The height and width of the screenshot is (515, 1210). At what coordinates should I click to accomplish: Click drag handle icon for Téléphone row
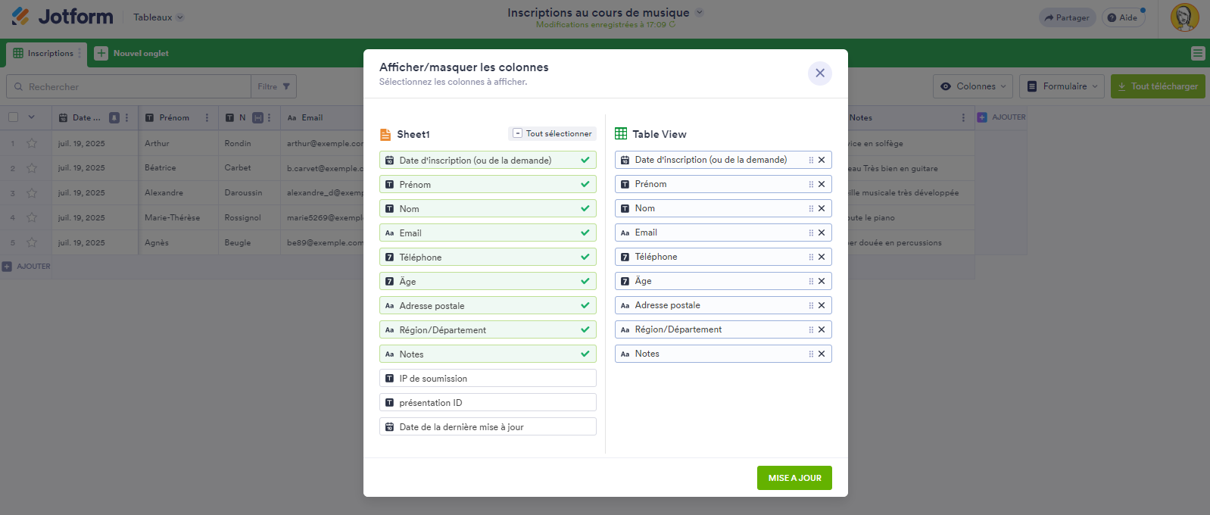click(811, 257)
